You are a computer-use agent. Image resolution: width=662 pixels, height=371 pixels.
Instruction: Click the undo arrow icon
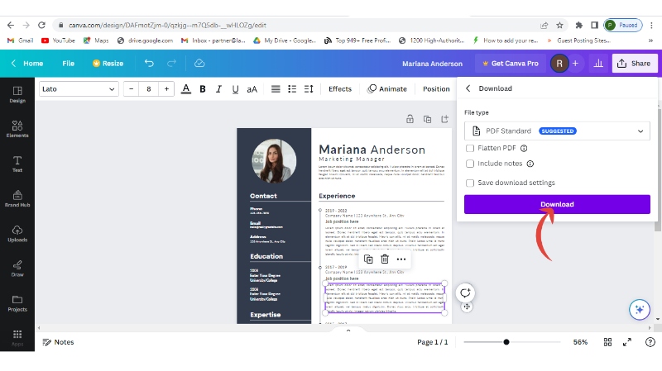tap(149, 63)
